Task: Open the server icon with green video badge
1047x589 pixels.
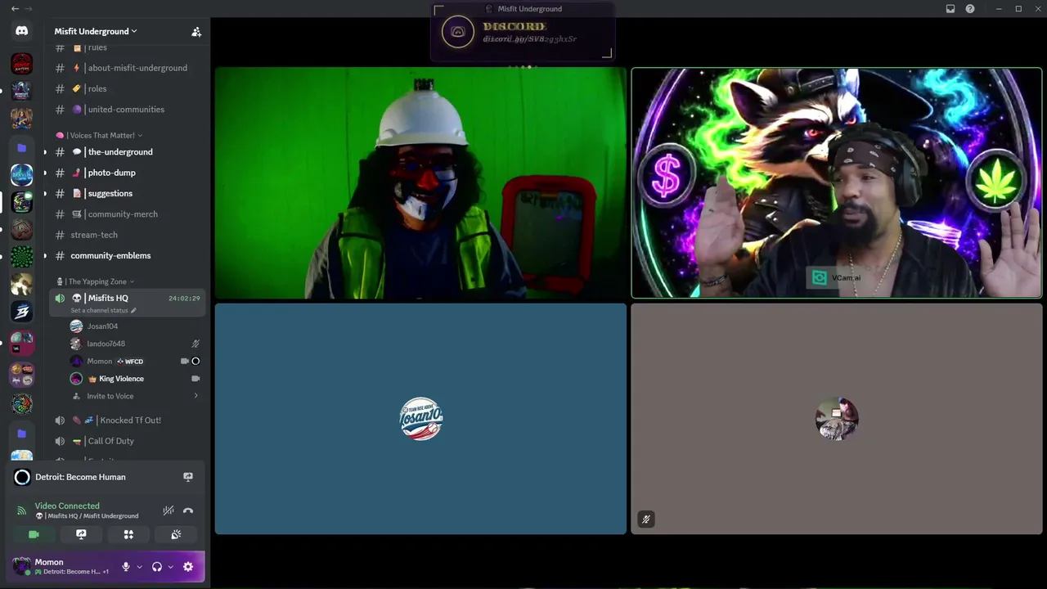Action: pos(22,201)
